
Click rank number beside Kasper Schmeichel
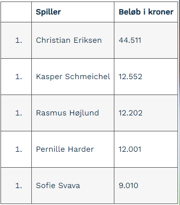pyautogui.click(x=18, y=77)
